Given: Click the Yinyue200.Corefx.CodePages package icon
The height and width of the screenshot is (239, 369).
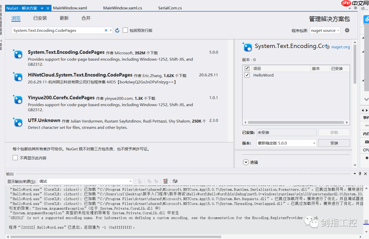Looking at the screenshot, I should [18, 99].
